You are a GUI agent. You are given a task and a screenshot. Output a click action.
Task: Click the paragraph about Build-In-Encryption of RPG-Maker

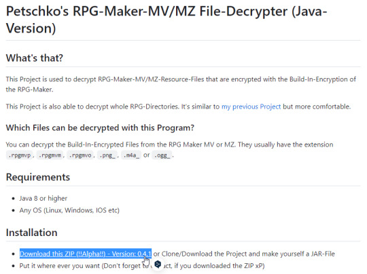click(x=181, y=84)
